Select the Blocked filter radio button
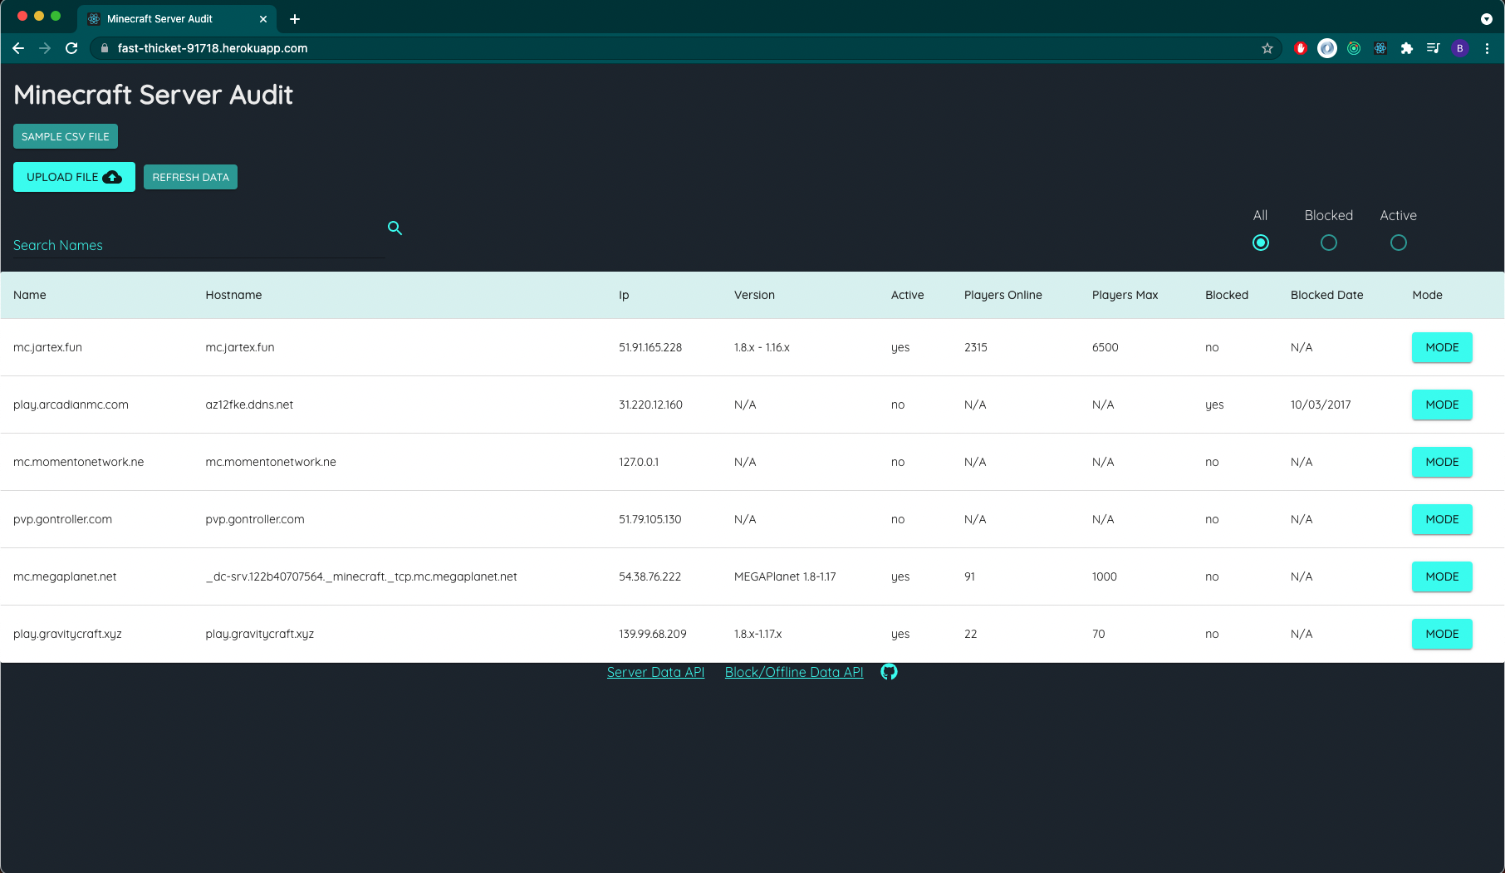The height and width of the screenshot is (873, 1505). pyautogui.click(x=1329, y=243)
